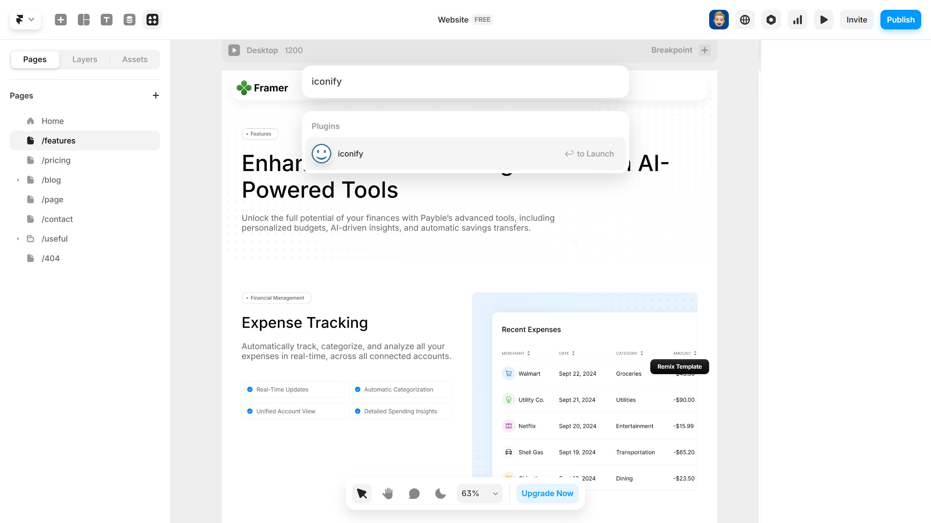The image size is (931, 523).
Task: Expand the /useful folder arrow
Action: pos(18,239)
